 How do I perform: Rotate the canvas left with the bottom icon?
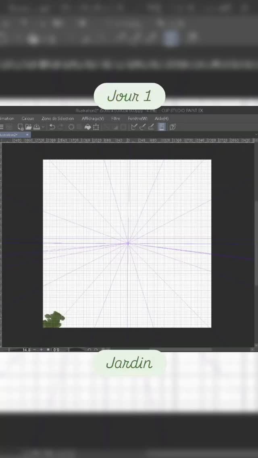pos(89,350)
